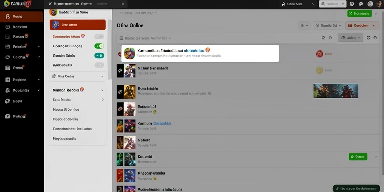This screenshot has height=192, width=384.
Task: Click the round avatar at second panel header
Action: 53,12
